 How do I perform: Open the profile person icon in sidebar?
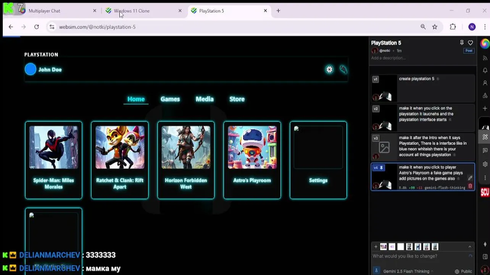pos(485,83)
